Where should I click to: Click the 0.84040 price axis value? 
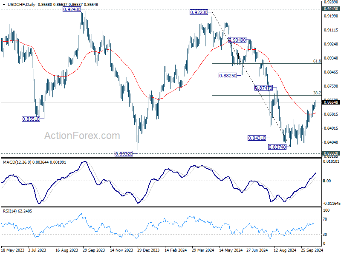coord(331,142)
